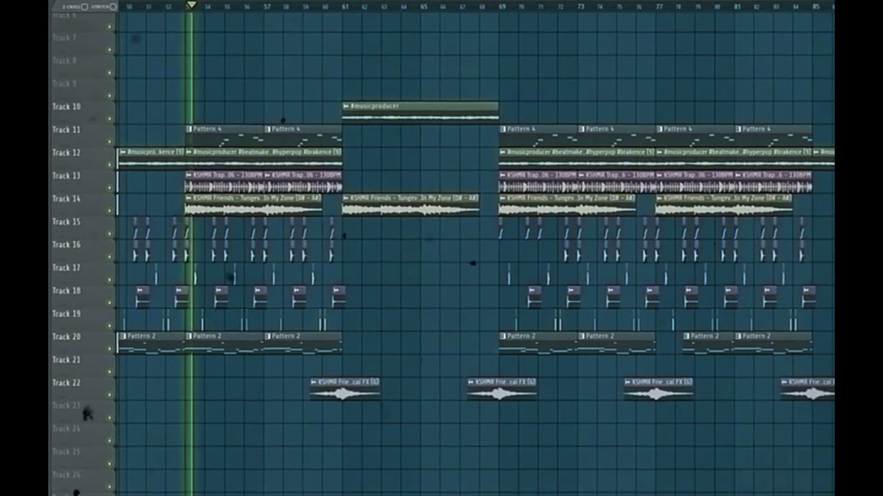Select the Track 21 header label
The image size is (883, 496).
66,360
